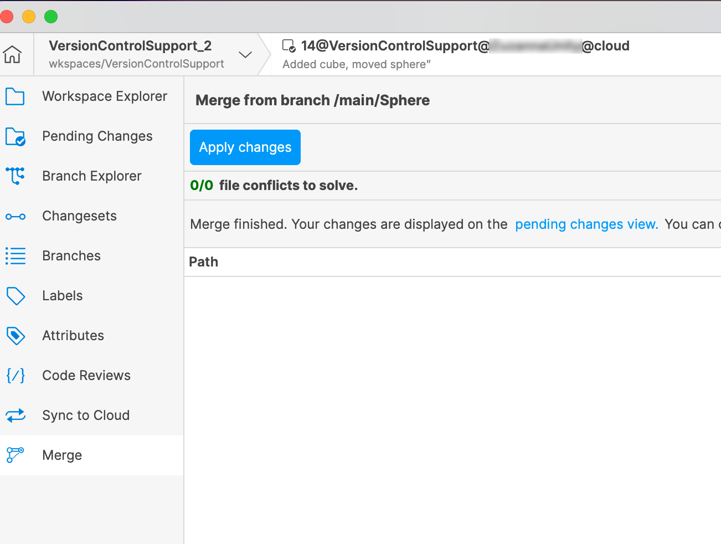Click the Labels tag icon
This screenshot has height=544, width=721.
pos(15,296)
